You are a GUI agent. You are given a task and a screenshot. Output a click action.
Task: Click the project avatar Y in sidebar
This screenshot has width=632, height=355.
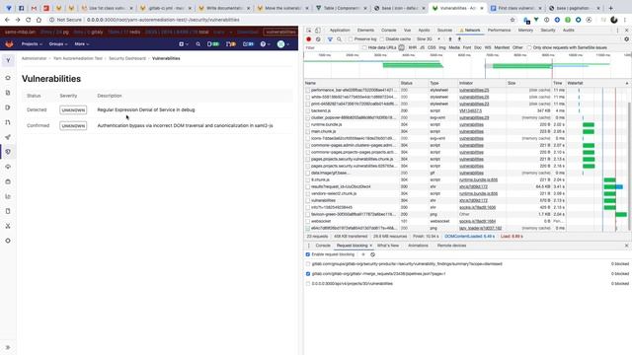tap(8, 60)
